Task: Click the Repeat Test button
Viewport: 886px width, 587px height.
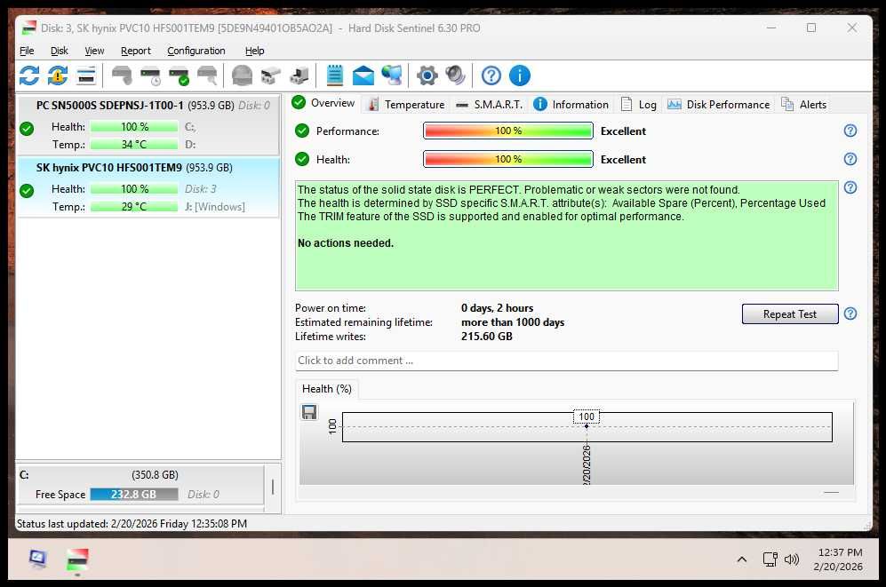Action: (x=789, y=314)
